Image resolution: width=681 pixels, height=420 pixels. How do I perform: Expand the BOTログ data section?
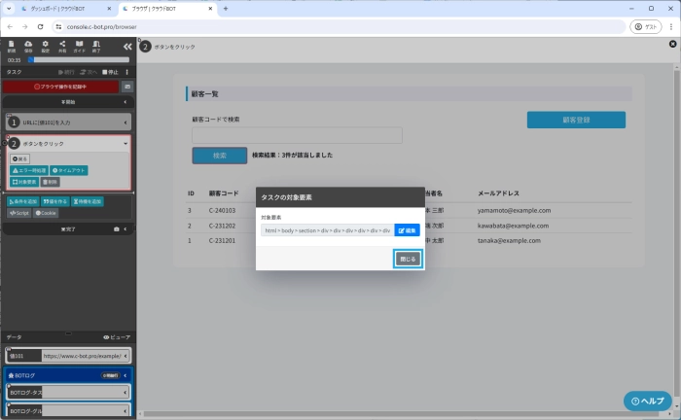[126, 374]
